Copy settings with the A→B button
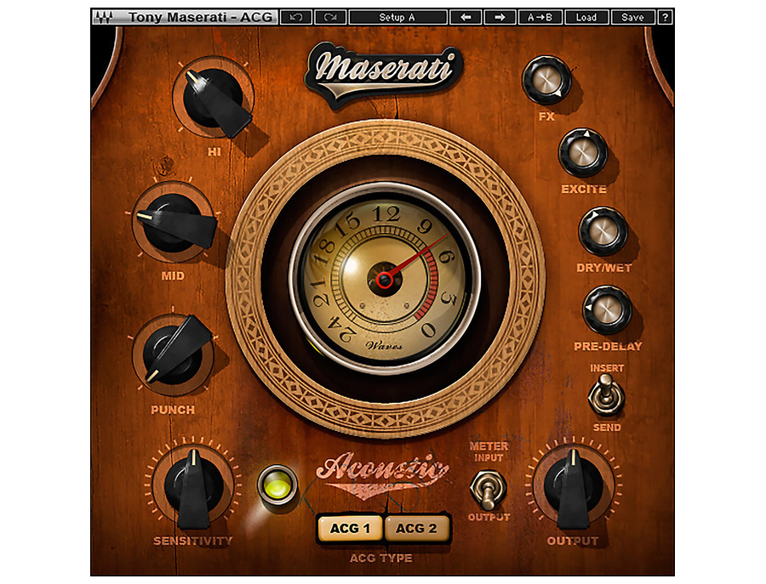 [540, 17]
